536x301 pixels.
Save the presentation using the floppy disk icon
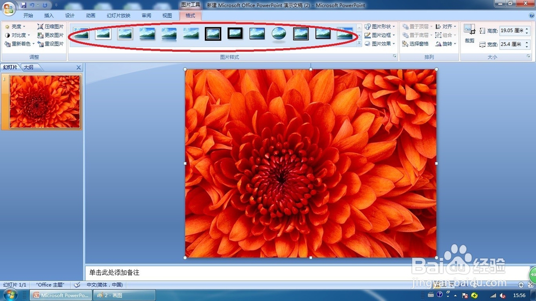click(x=23, y=5)
